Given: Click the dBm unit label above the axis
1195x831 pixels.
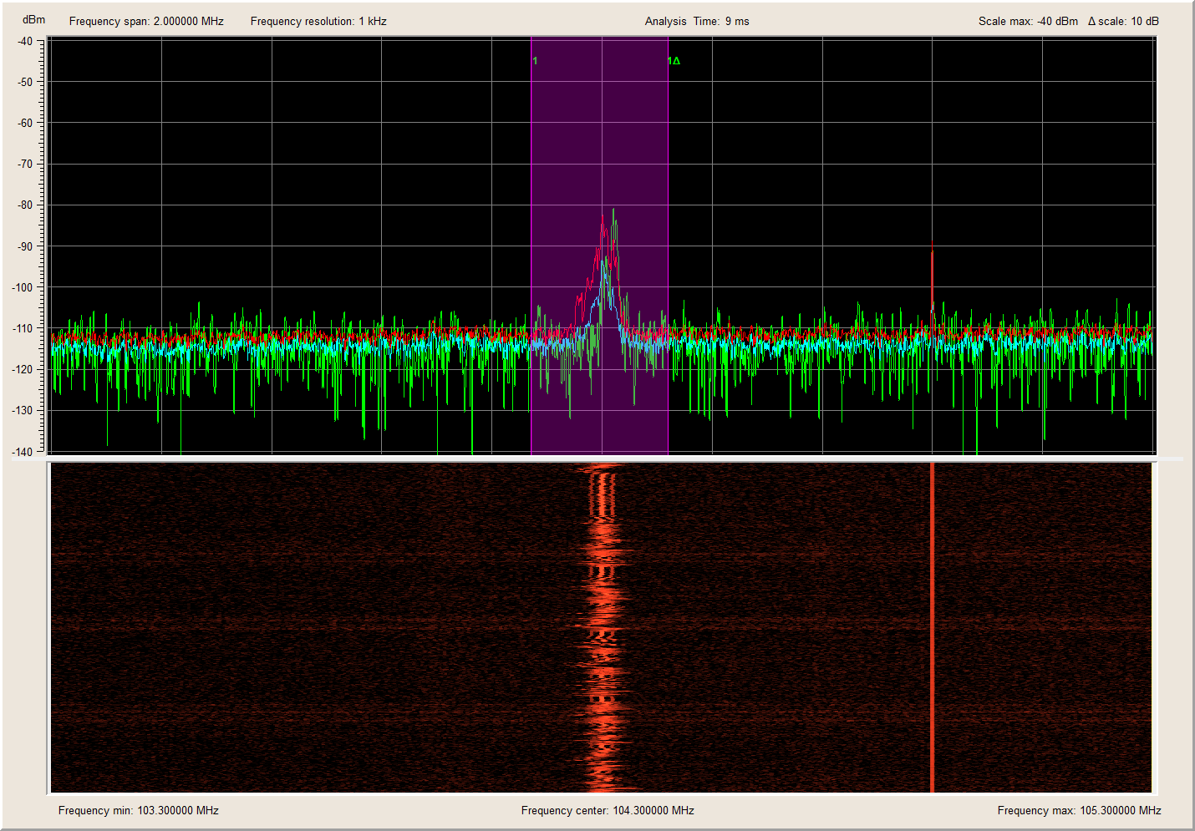Looking at the screenshot, I should tap(33, 19).
